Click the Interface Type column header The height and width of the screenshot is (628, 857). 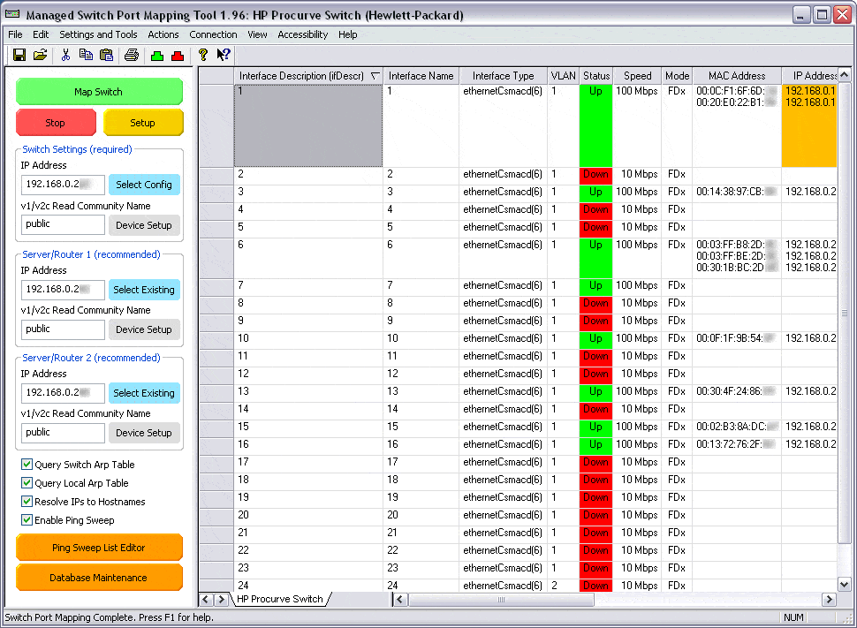[x=503, y=76]
